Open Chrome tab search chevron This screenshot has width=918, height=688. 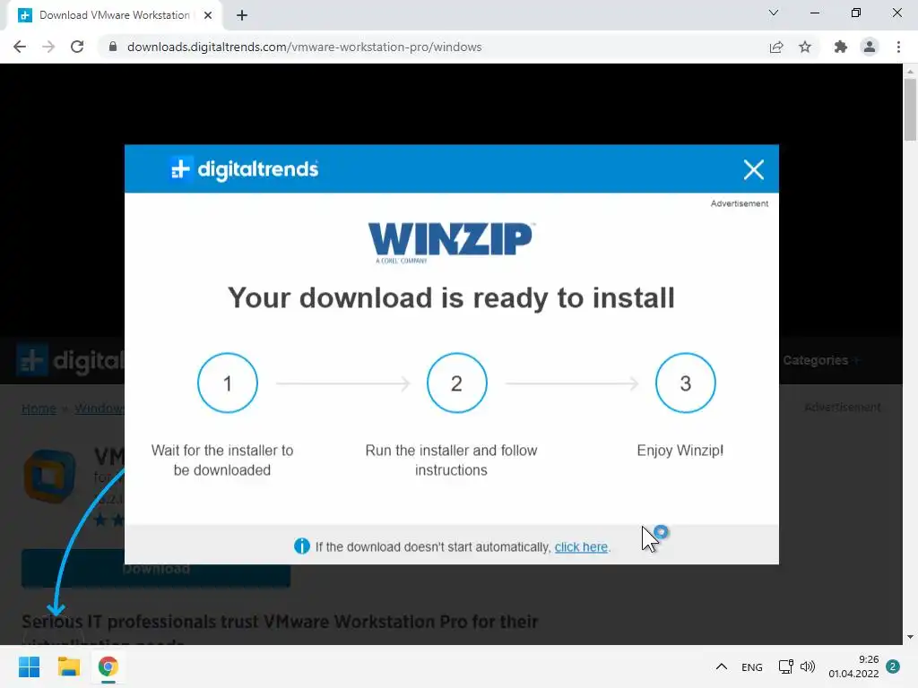[774, 13]
